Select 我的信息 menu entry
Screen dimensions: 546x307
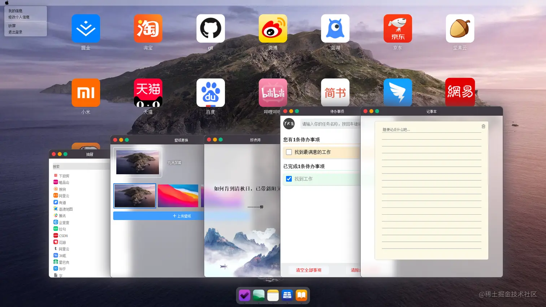point(16,11)
